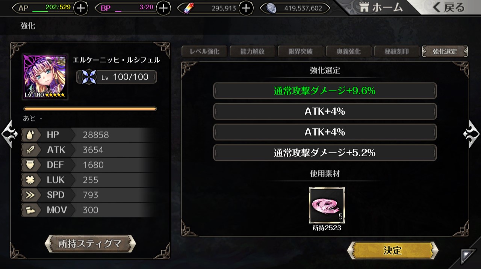The height and width of the screenshot is (269, 481).
Task: Switch to the 限界突破 tab
Action: tap(301, 51)
